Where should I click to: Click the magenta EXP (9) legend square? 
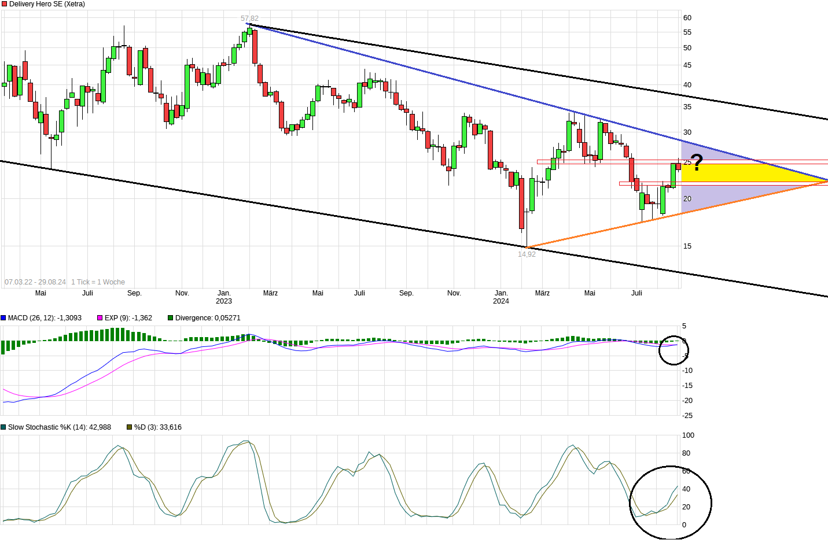100,318
